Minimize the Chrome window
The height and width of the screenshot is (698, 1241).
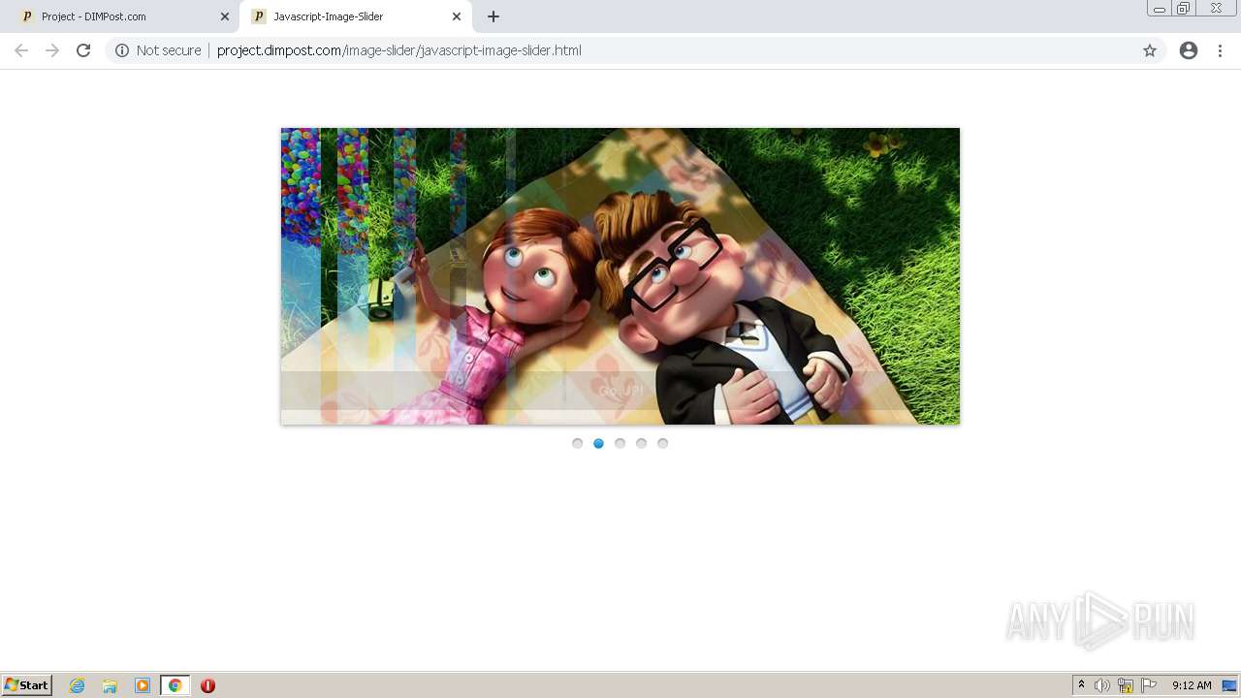[x=1159, y=9]
